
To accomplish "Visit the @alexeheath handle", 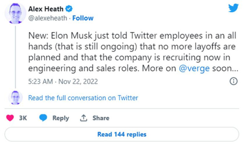I will coord(48,18).
